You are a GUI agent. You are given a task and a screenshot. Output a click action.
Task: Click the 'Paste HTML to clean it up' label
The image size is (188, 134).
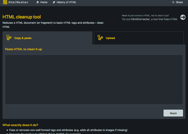pos(23,49)
